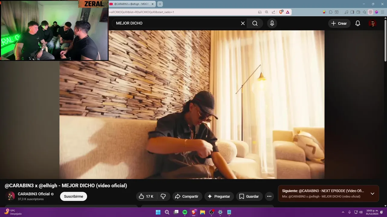The height and width of the screenshot is (217, 387).
Task: Open File Explorer from taskbar
Action: tap(203, 212)
